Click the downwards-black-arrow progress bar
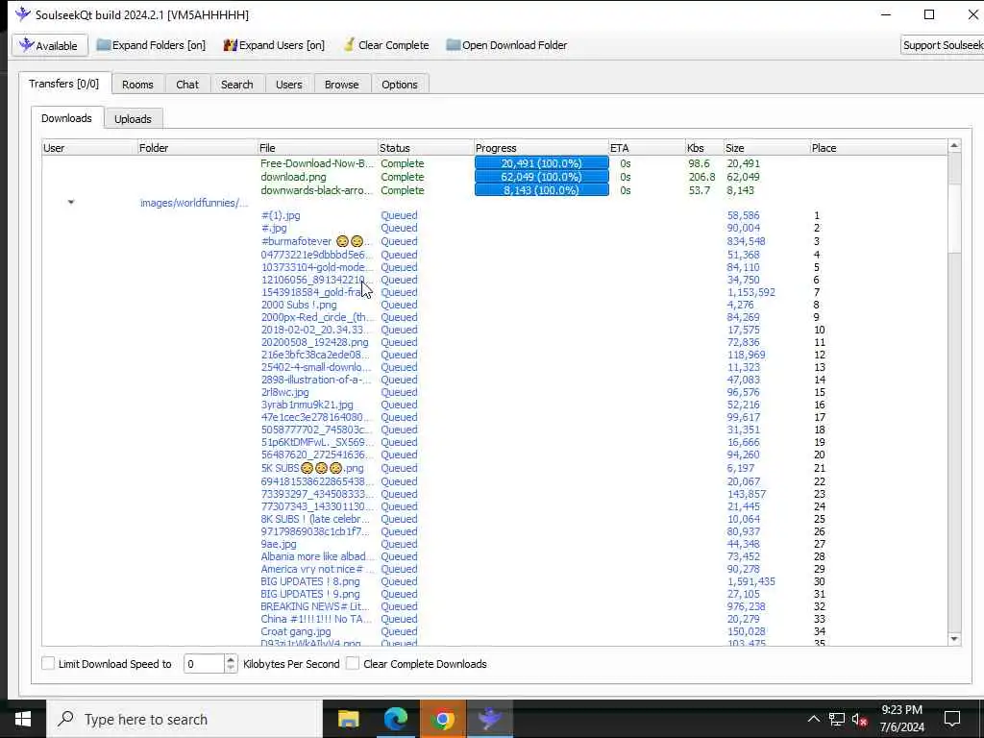The image size is (984, 738). pyautogui.click(x=542, y=190)
